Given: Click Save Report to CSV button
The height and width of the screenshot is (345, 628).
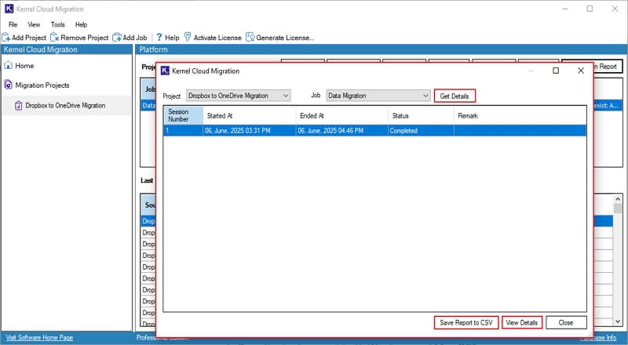Looking at the screenshot, I should 466,322.
